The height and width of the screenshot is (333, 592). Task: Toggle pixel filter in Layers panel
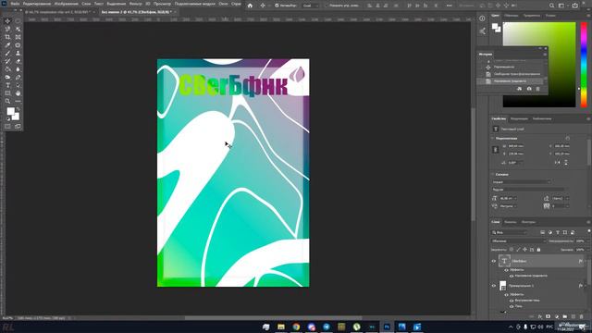542,232
